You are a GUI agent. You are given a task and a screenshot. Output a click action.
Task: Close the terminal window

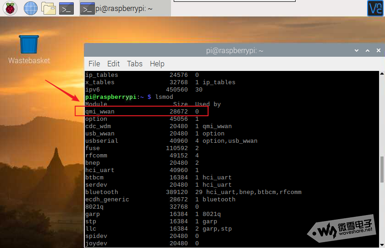click(378, 50)
